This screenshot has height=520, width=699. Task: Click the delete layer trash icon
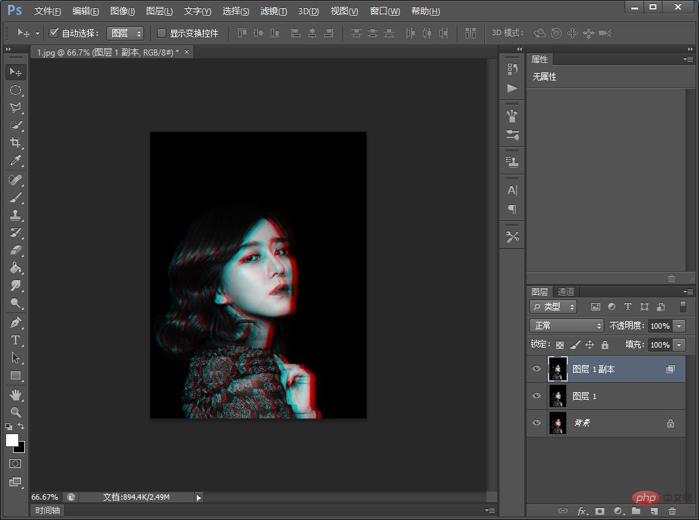pos(671,511)
